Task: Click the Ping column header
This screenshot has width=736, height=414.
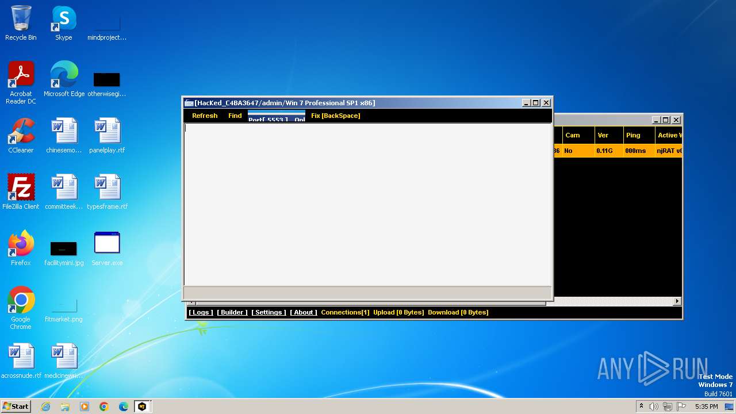Action: (639, 135)
